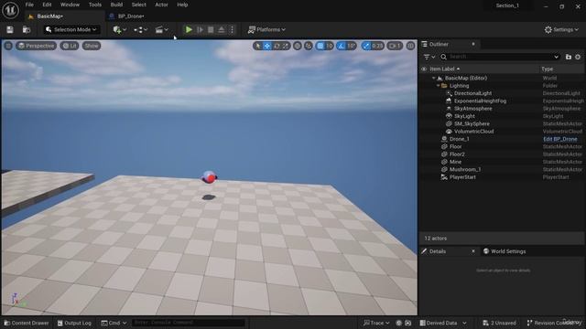Open the Platforms dropdown
The image size is (586, 329).
(266, 29)
